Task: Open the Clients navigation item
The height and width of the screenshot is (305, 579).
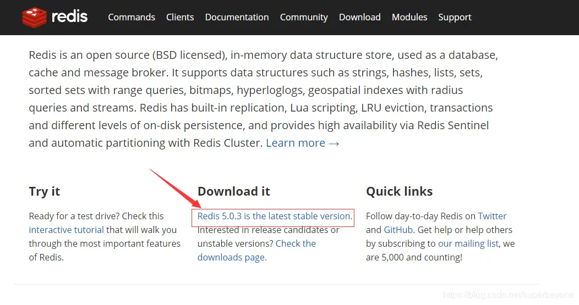Action: coord(180,17)
